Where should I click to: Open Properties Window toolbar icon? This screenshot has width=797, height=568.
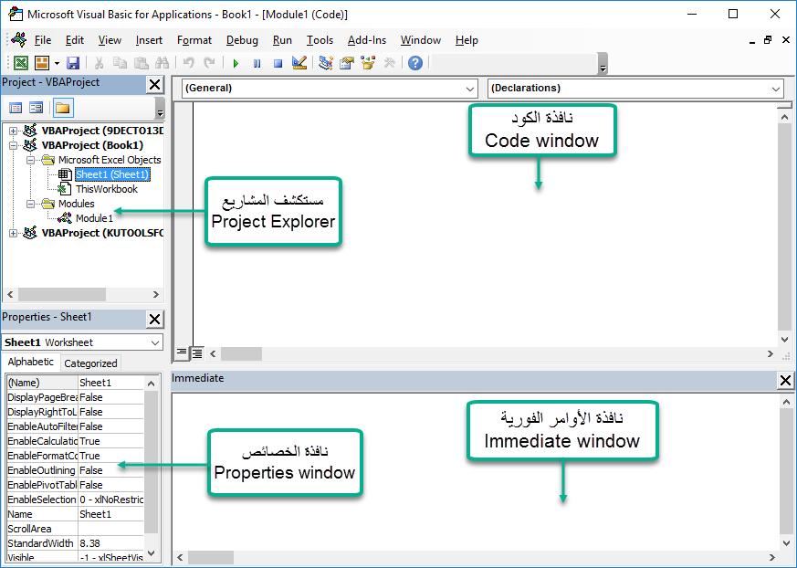[x=347, y=63]
